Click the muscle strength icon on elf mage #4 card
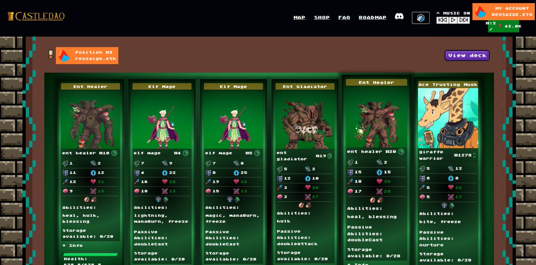The width and height of the screenshot is (536, 265). [x=137, y=164]
